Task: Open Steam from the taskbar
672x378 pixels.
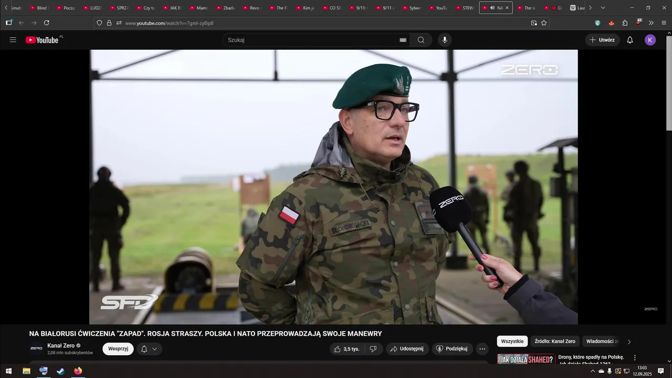Action: pyautogui.click(x=61, y=371)
